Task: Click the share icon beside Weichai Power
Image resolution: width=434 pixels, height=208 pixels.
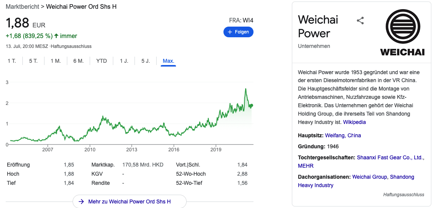Action: click(360, 21)
